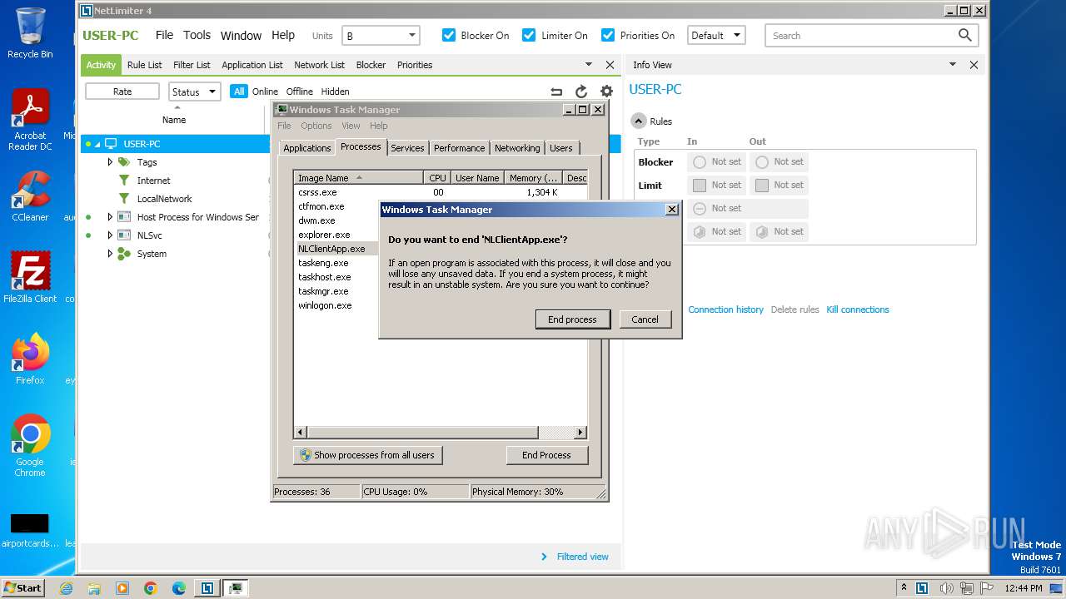Open Edge browser from taskbar
The height and width of the screenshot is (599, 1066).
[179, 588]
